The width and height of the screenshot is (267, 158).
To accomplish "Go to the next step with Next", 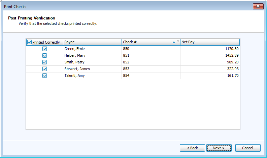I will [219, 148].
